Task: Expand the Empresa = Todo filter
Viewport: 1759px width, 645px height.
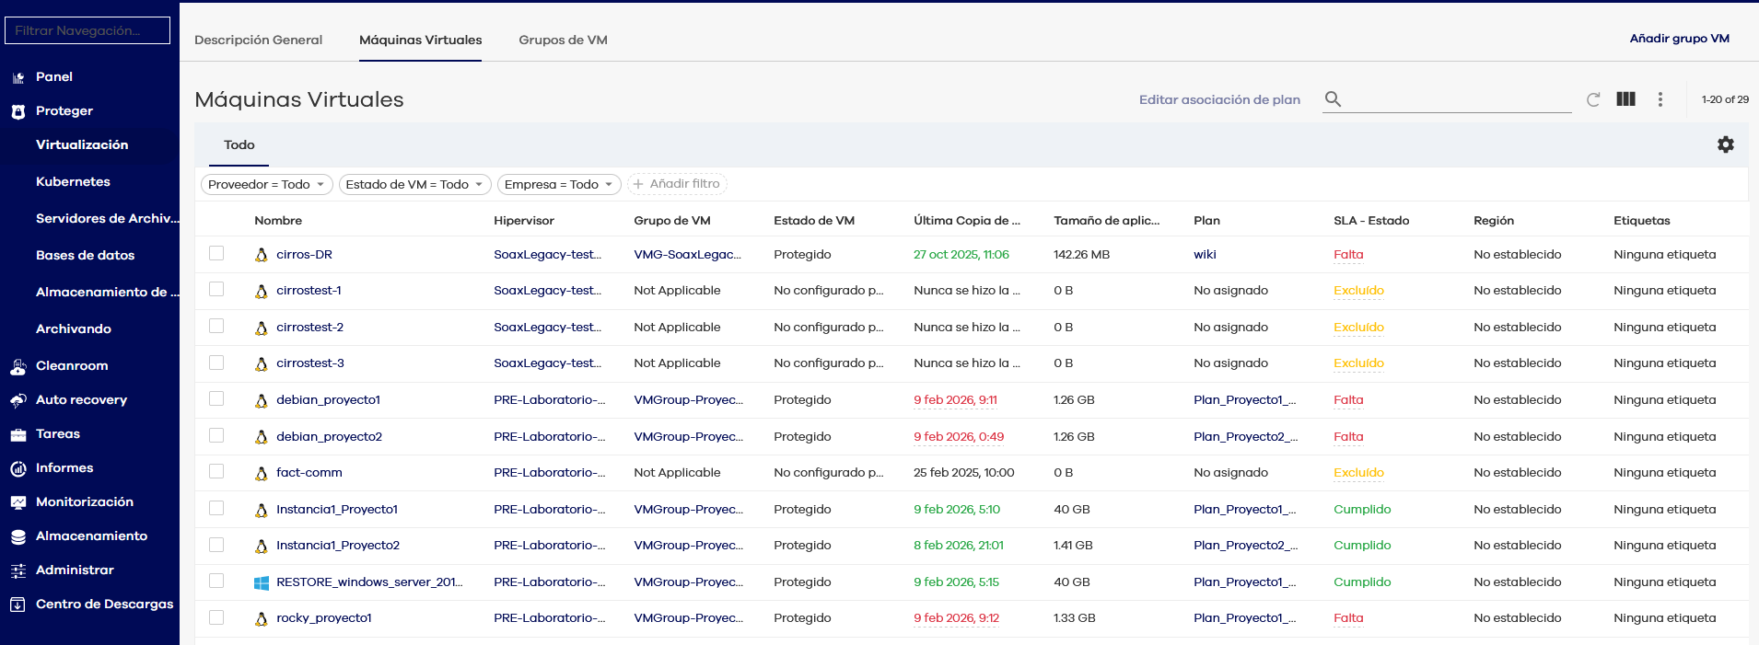Action: pos(558,184)
